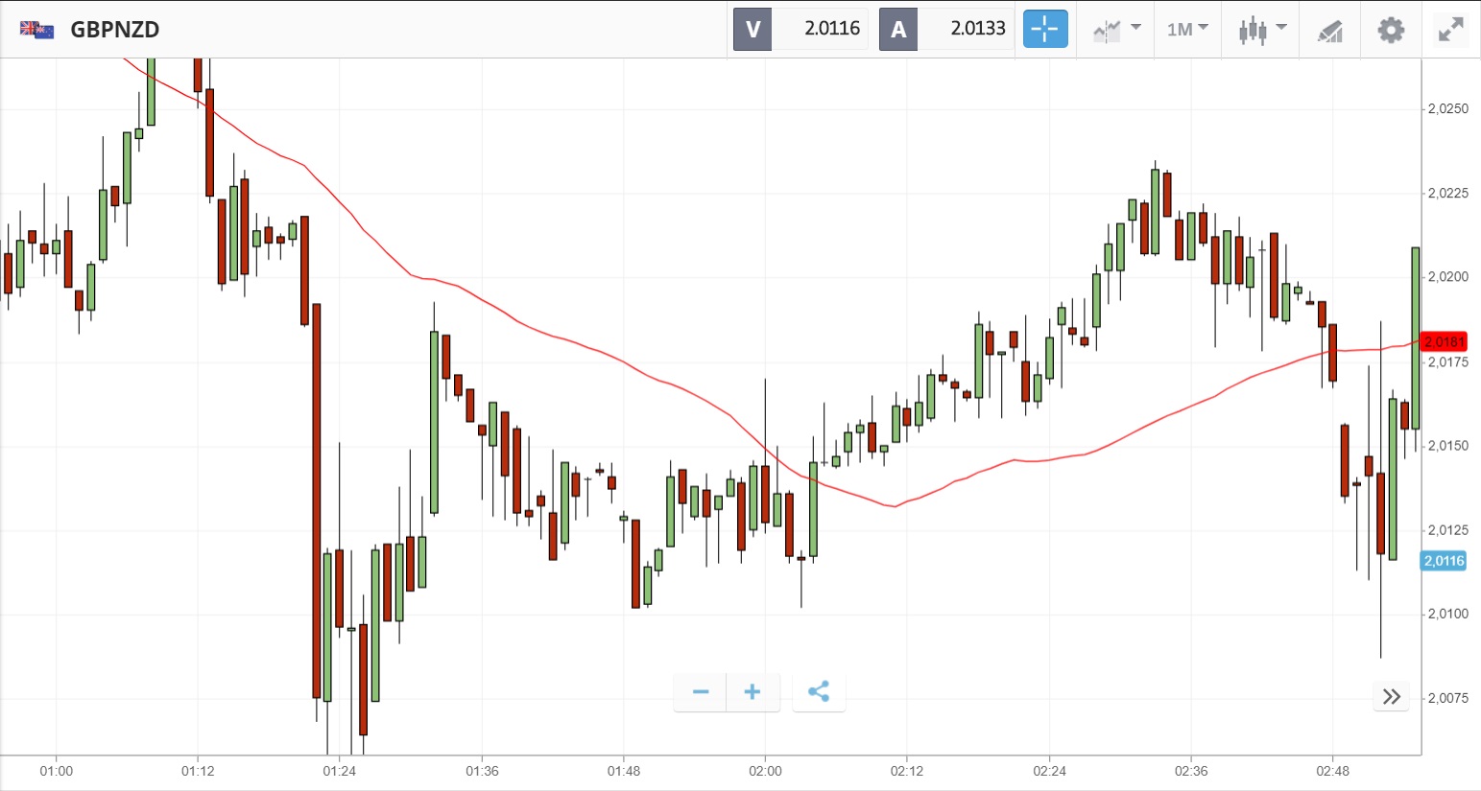
Task: Click the 2.0250 price axis label
Action: point(1447,109)
